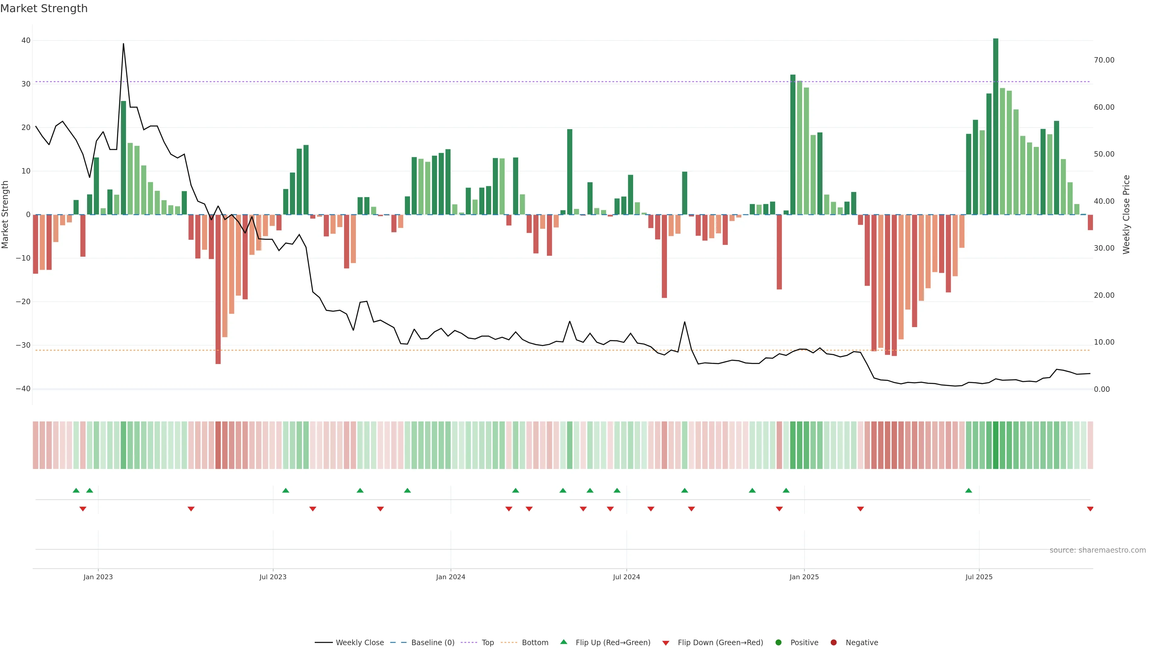Click Flip Up green triangle legend icon

563,642
